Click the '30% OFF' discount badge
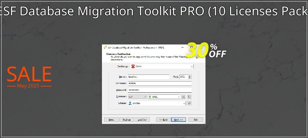Image resolution: width=308 pixels, height=138 pixels. pos(206,50)
